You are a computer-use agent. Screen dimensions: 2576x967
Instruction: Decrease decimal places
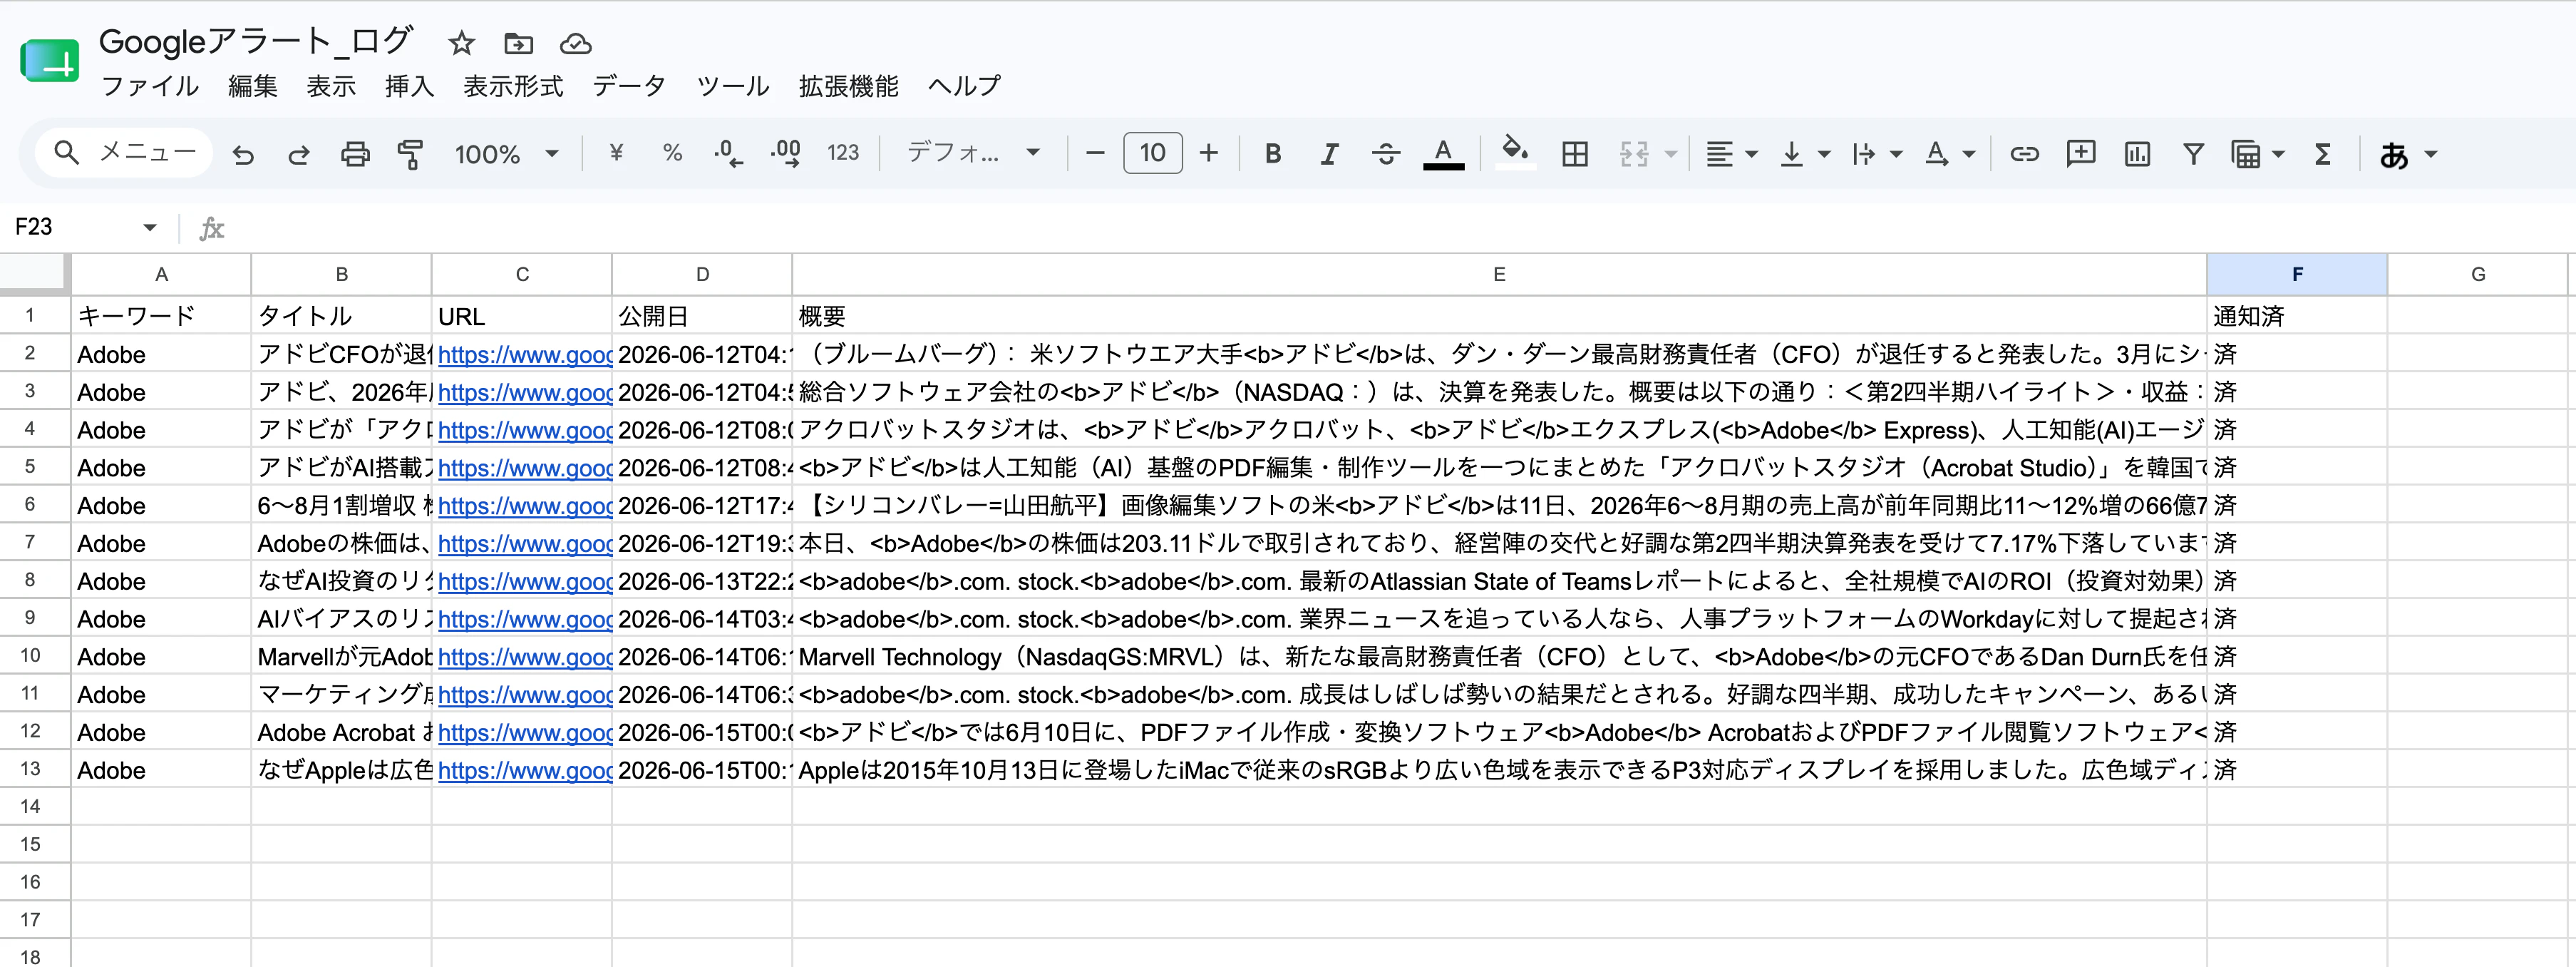click(728, 153)
